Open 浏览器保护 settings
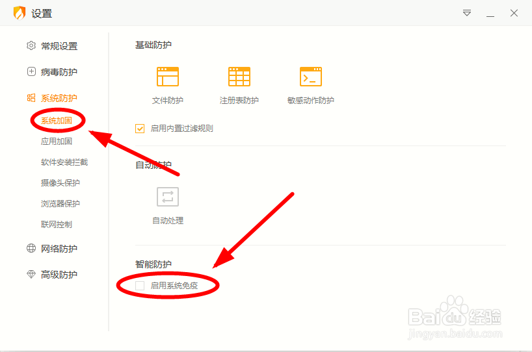Image resolution: width=532 pixels, height=352 pixels. point(60,204)
